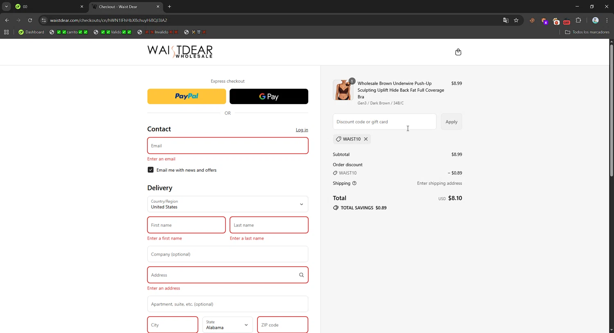Open the extension with red stop badge
Screen dimensions: 614x333
(x=556, y=21)
